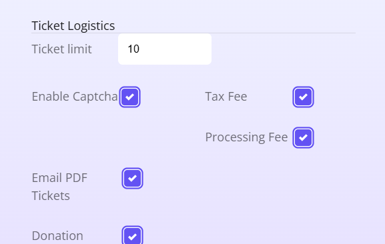Click the white checkmark beside Tax Fee
Screen dimensions: 385x244
tap(303, 97)
